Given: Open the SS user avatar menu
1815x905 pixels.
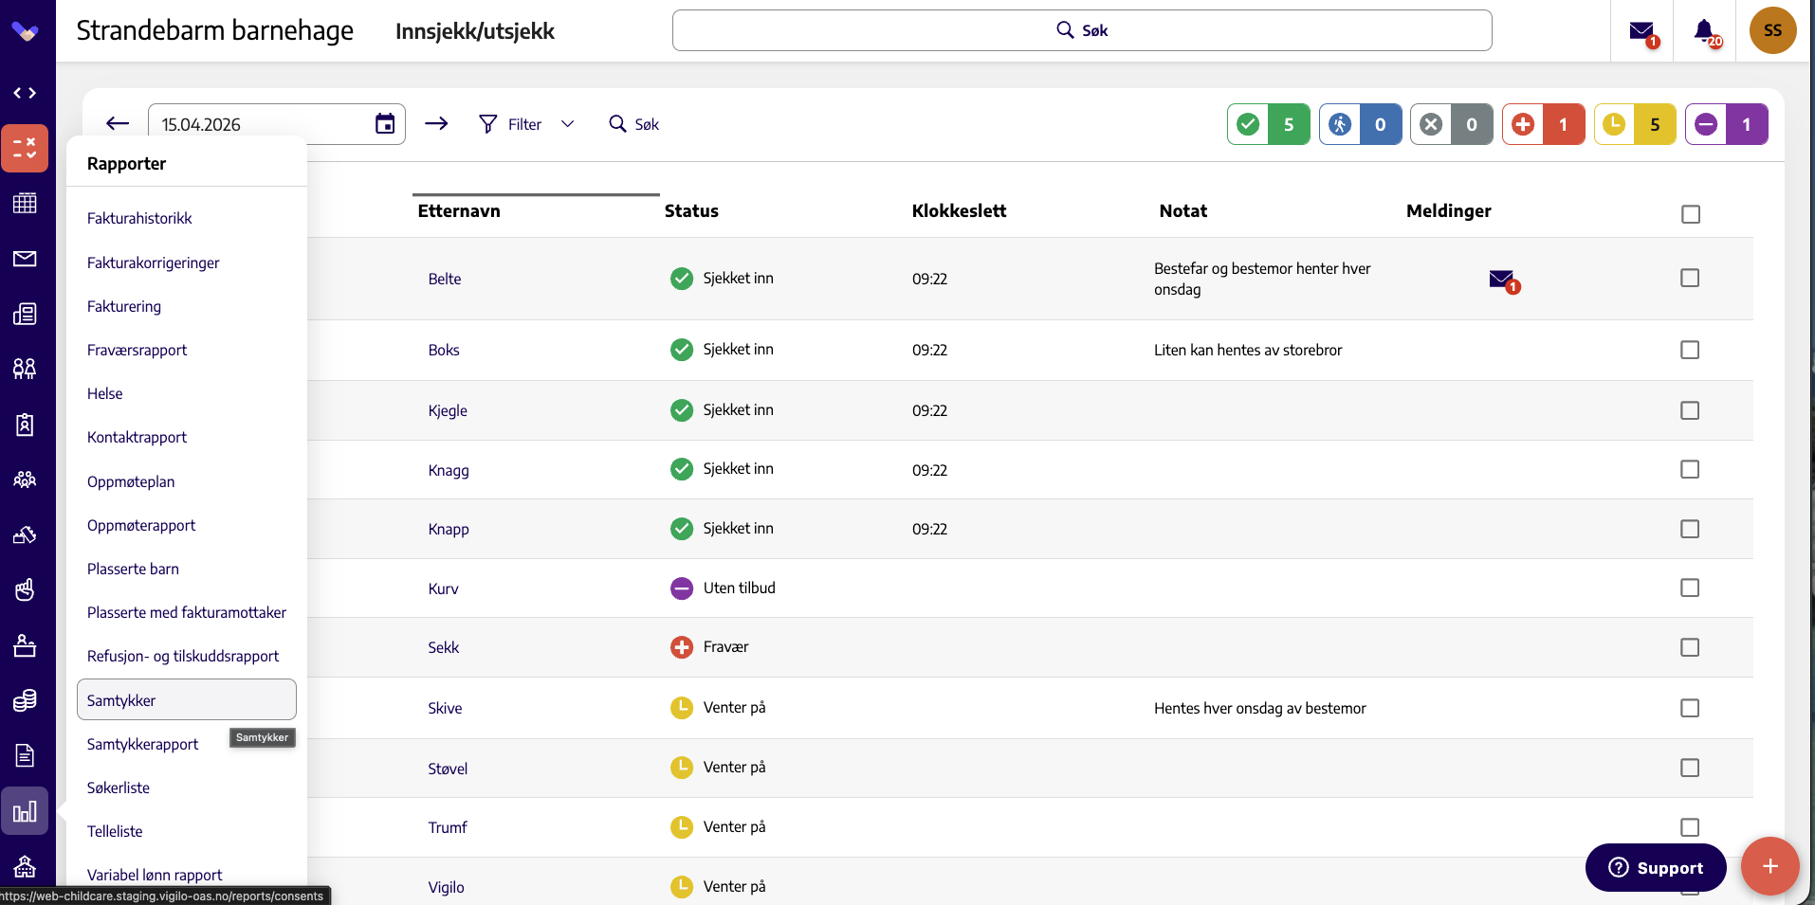Looking at the screenshot, I should [1772, 30].
